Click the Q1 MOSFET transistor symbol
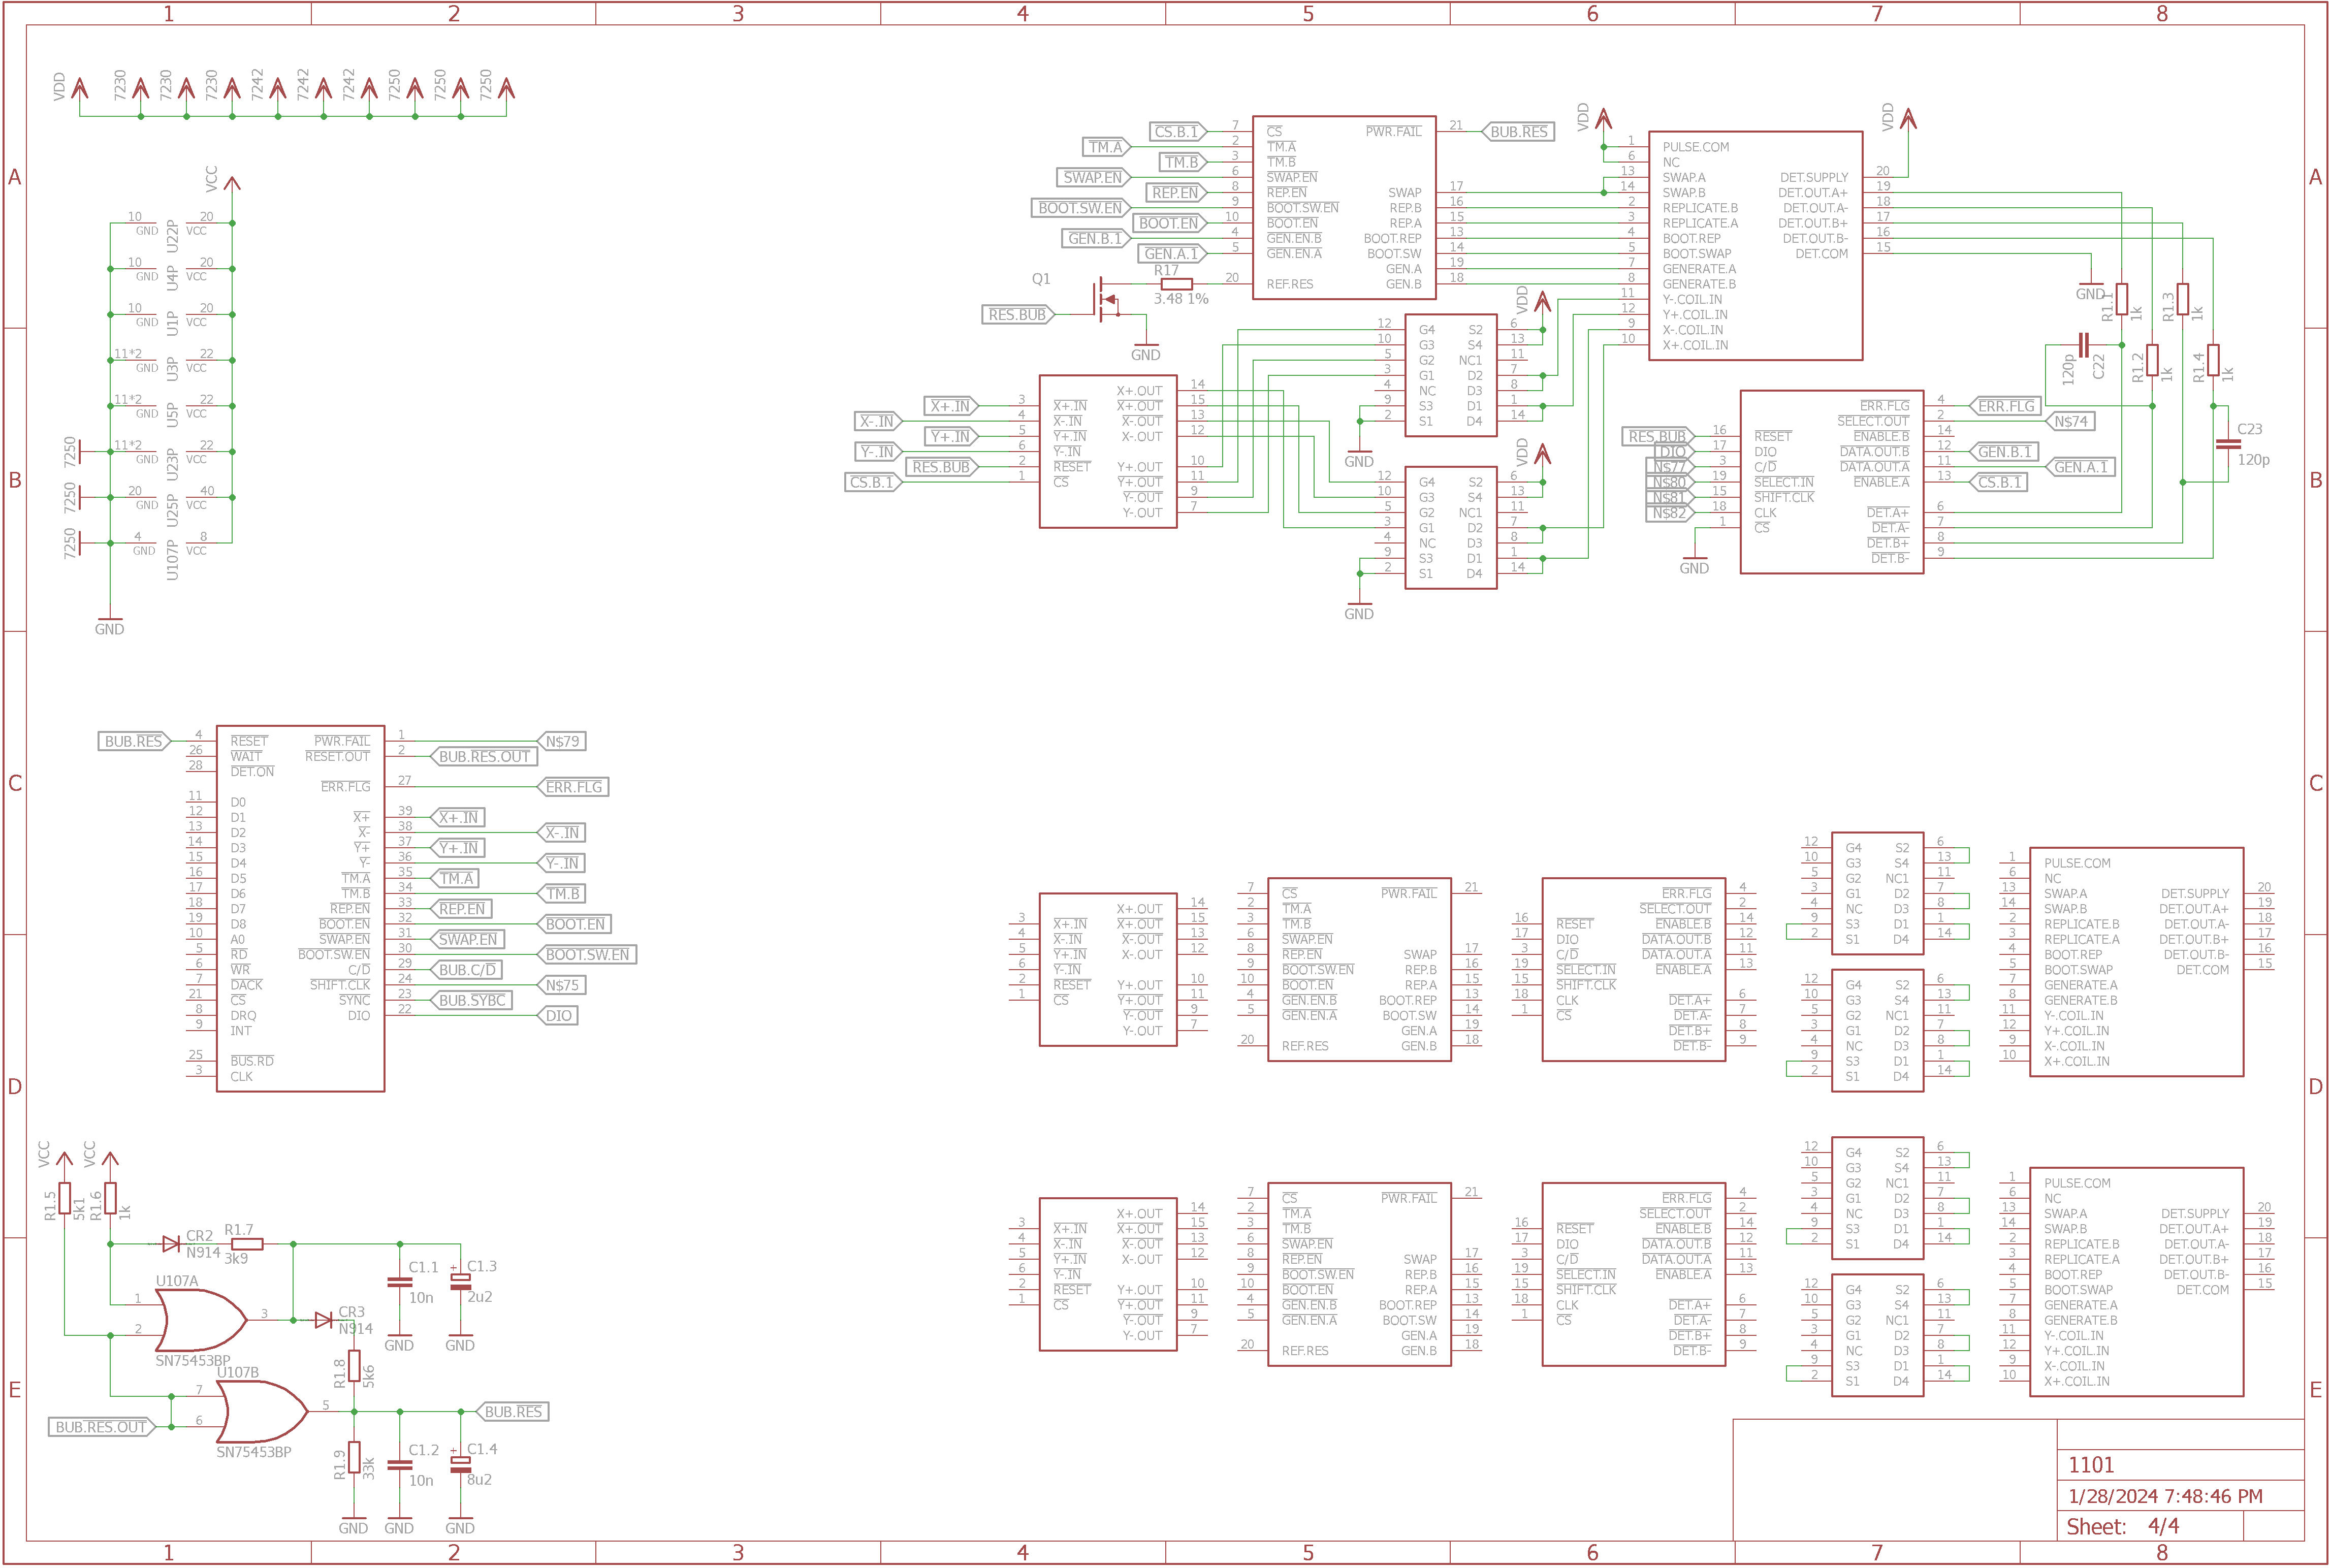The width and height of the screenshot is (2330, 1568). [x=1107, y=300]
